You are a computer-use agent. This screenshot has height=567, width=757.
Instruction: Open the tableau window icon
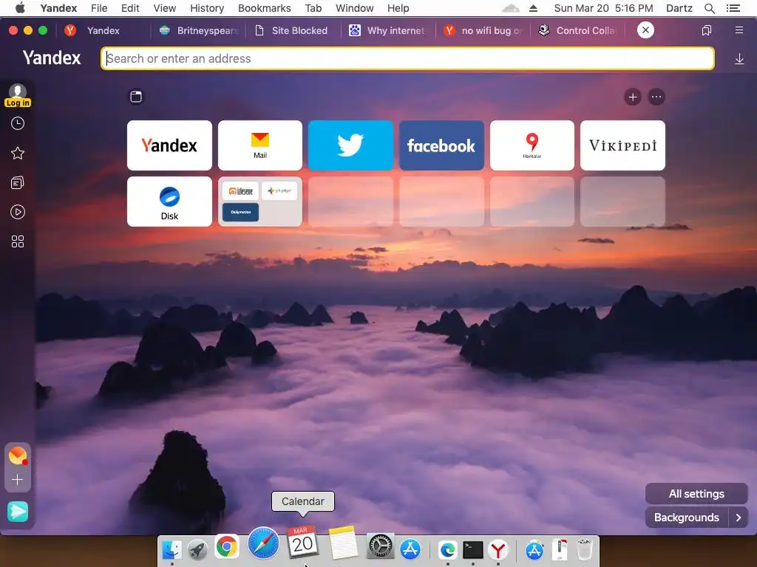(136, 97)
